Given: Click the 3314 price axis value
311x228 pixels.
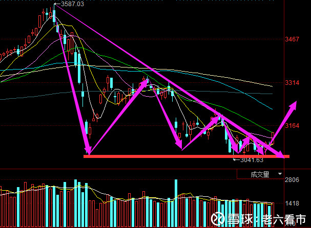Looking at the screenshot, I should pos(292,82).
